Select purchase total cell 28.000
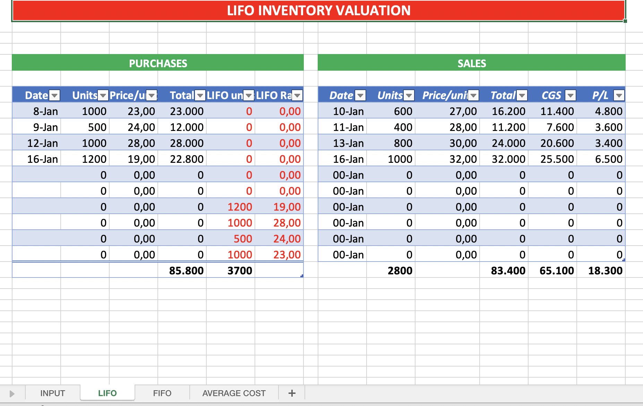Screen dimensions: 643x406 point(182,143)
